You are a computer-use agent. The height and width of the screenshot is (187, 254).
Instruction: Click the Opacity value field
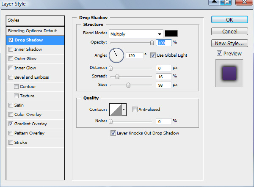point(163,43)
